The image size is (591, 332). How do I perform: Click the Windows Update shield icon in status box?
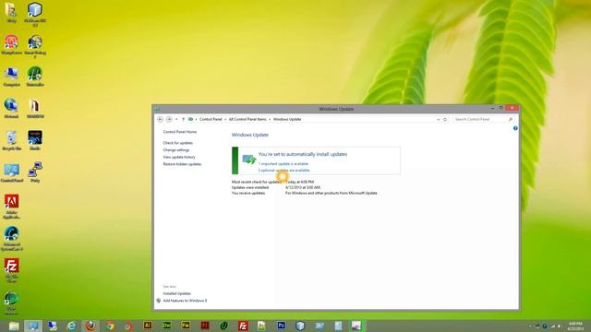coord(248,160)
